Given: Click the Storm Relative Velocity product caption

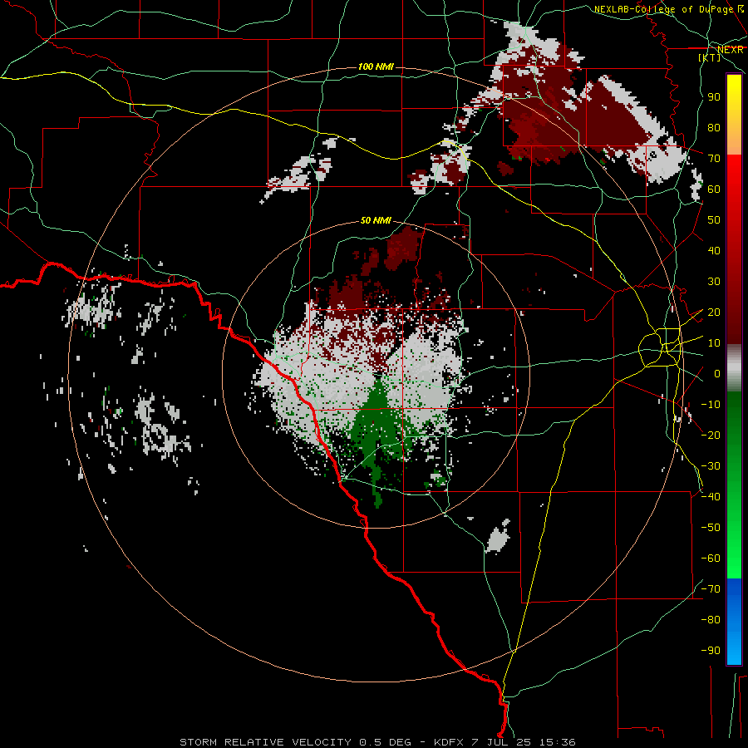Looking at the screenshot, I should (377, 742).
